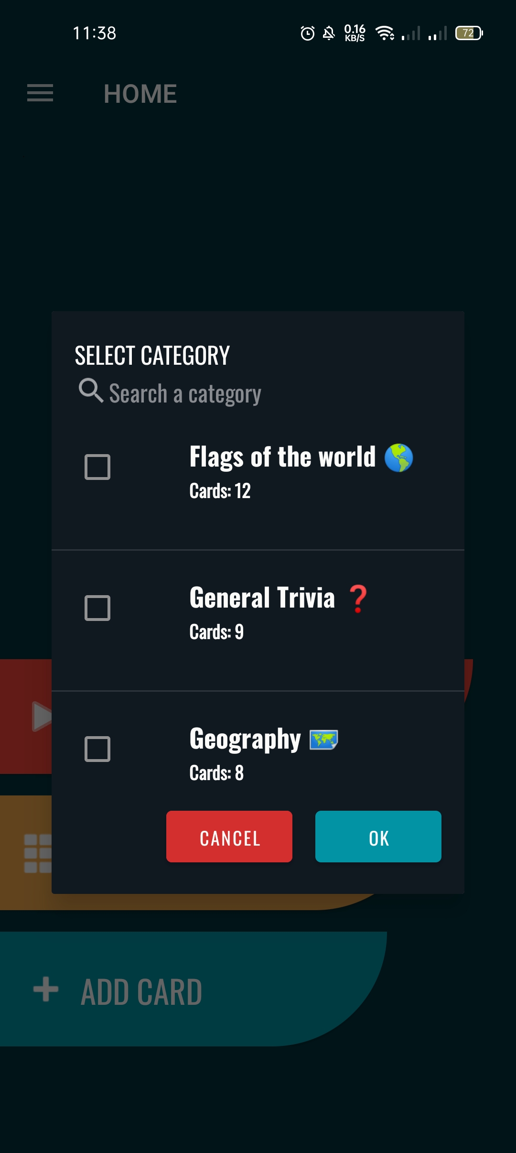The image size is (516, 1153).
Task: Check the Flags of the world checkbox
Action: (97, 467)
